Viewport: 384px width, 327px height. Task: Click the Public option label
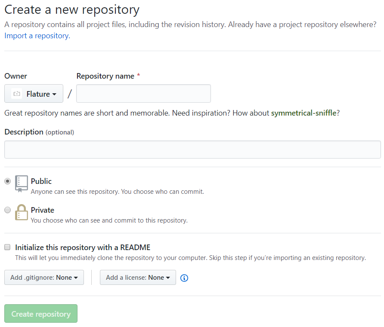tap(41, 181)
